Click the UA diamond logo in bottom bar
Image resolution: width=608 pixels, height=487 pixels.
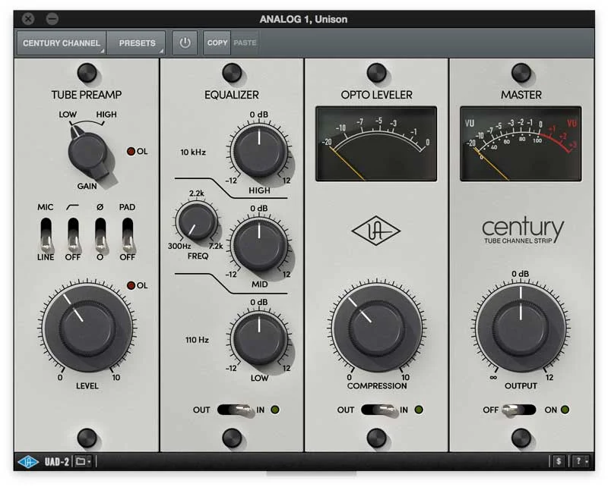click(x=28, y=461)
